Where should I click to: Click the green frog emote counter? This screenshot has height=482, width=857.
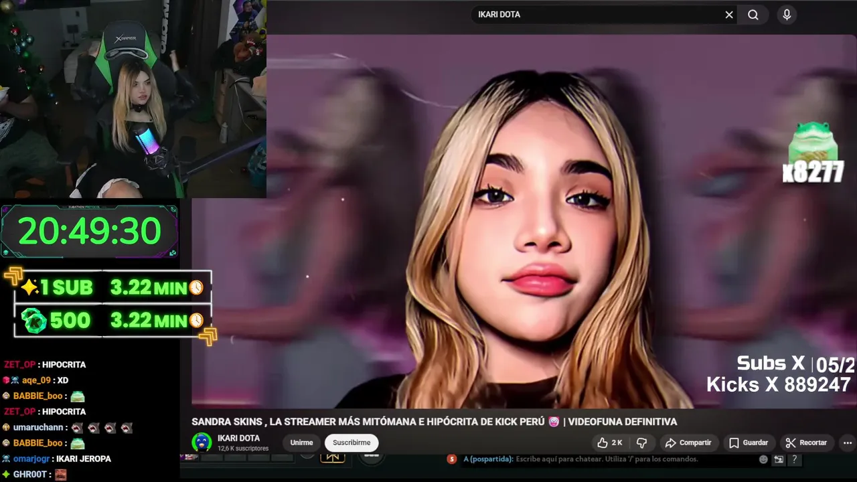(813, 153)
